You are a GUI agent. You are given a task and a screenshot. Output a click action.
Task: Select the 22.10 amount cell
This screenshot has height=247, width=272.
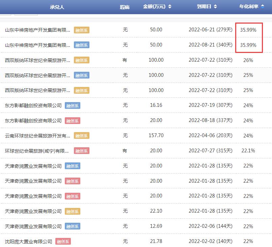156,211
